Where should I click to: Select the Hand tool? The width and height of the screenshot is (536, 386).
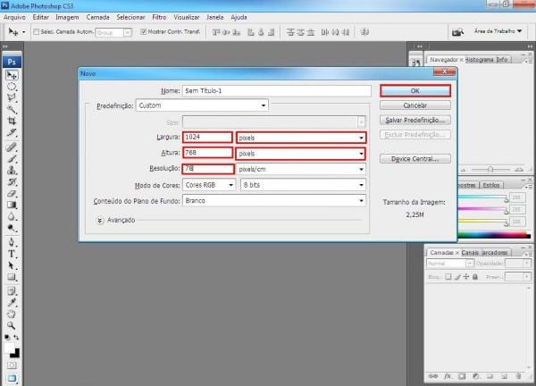[x=12, y=315]
